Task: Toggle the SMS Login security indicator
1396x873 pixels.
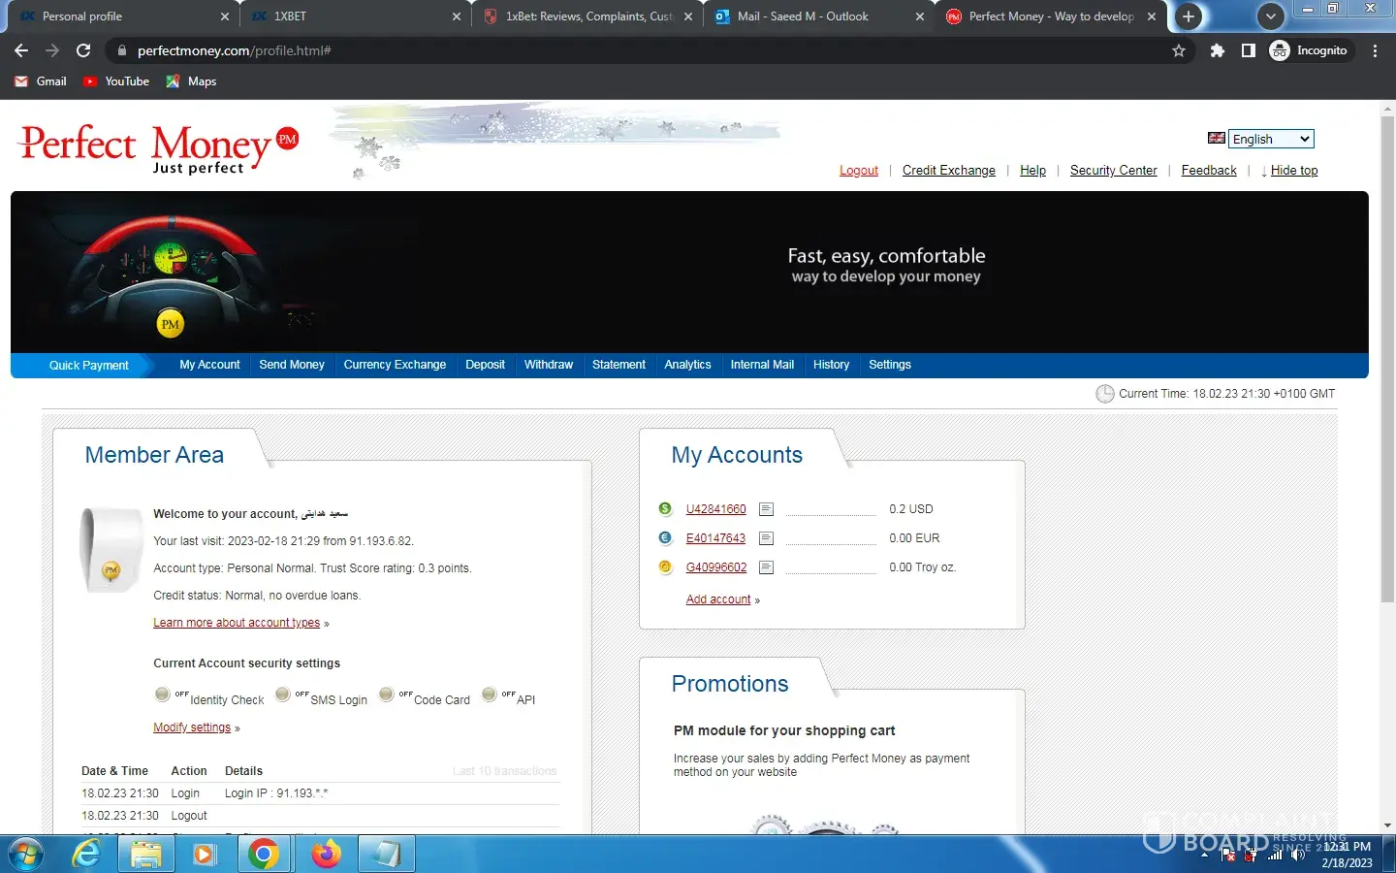Action: pyautogui.click(x=282, y=695)
